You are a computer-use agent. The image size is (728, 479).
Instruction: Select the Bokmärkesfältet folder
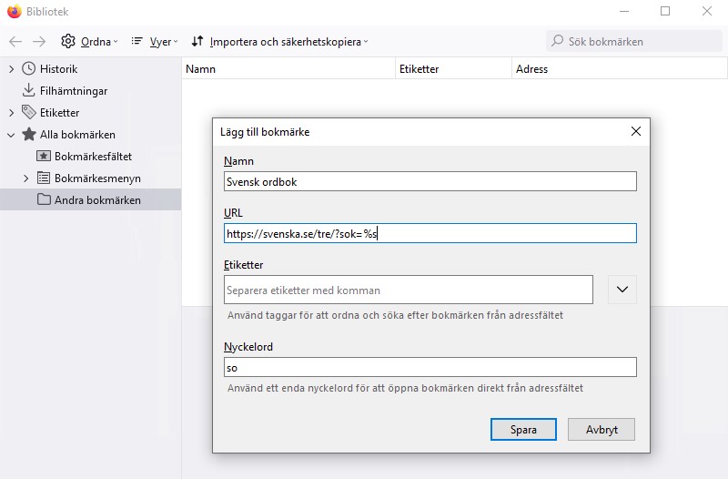click(92, 157)
